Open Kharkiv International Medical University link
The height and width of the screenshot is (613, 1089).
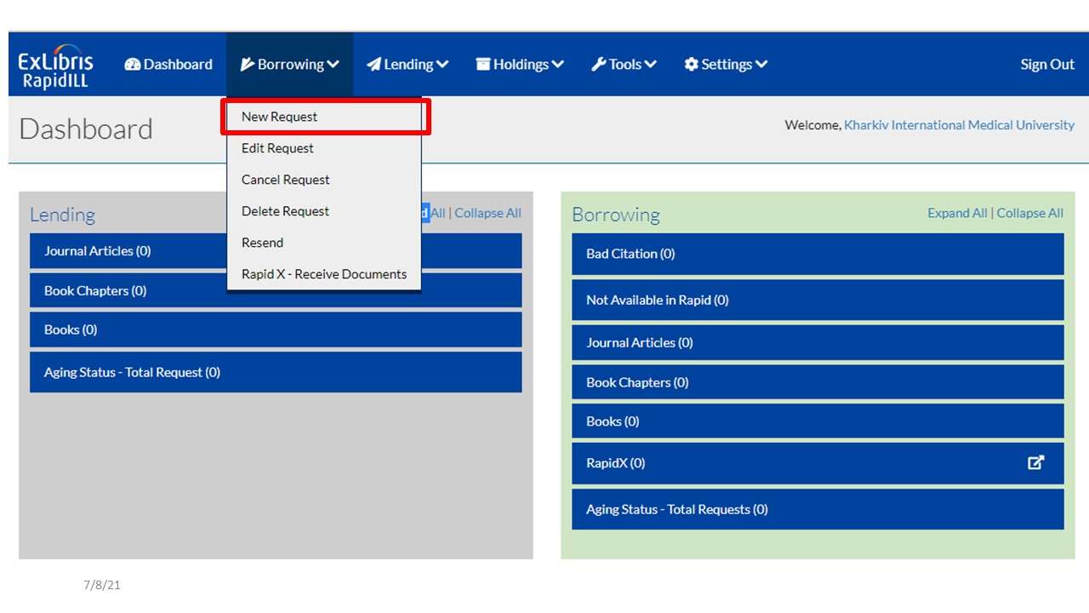[959, 125]
